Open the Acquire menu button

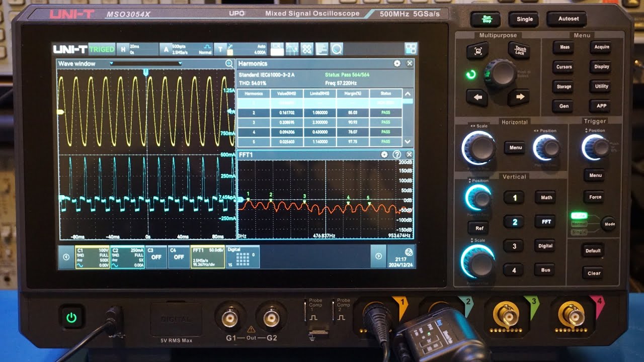click(602, 47)
